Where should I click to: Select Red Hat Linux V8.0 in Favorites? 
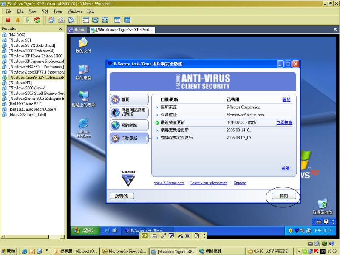tap(25, 104)
